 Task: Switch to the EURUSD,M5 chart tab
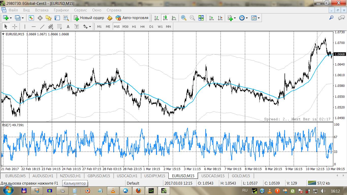(x=15, y=176)
